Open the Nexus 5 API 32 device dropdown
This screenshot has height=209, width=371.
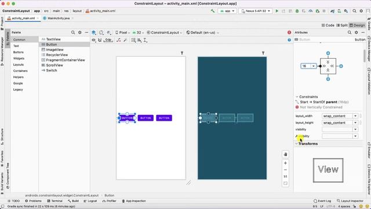point(256,11)
